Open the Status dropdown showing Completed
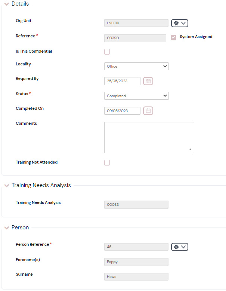This screenshot has width=226, height=291. coord(136,96)
